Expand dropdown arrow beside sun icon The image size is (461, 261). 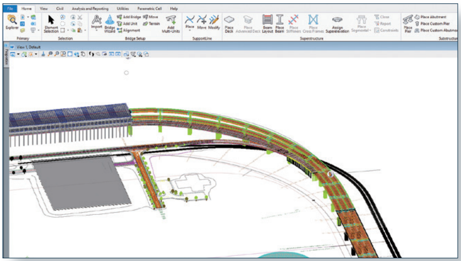click(x=36, y=54)
